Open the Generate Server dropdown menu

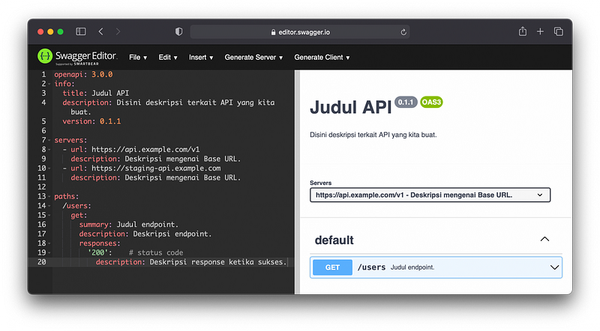253,57
